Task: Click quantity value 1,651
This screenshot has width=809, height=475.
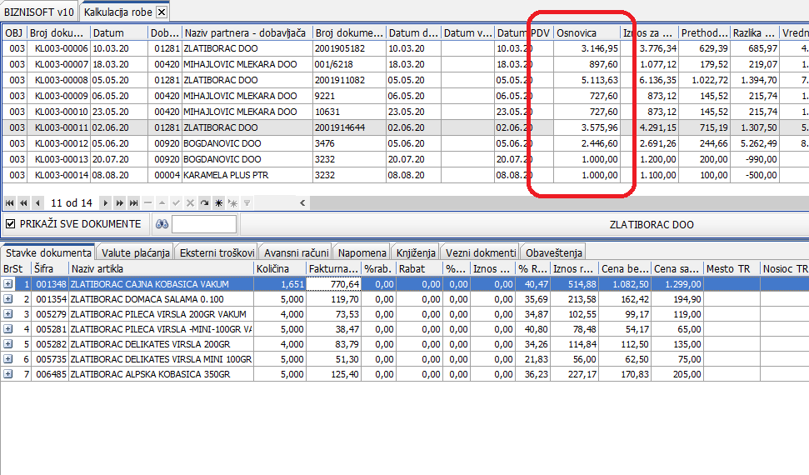Action: pos(280,284)
